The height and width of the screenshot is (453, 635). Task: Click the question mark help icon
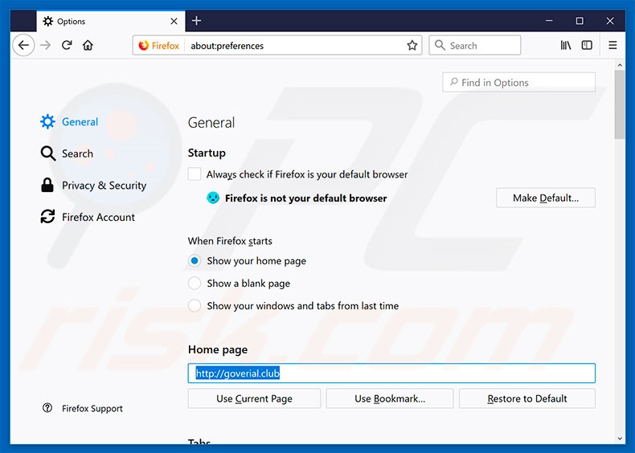click(x=47, y=408)
